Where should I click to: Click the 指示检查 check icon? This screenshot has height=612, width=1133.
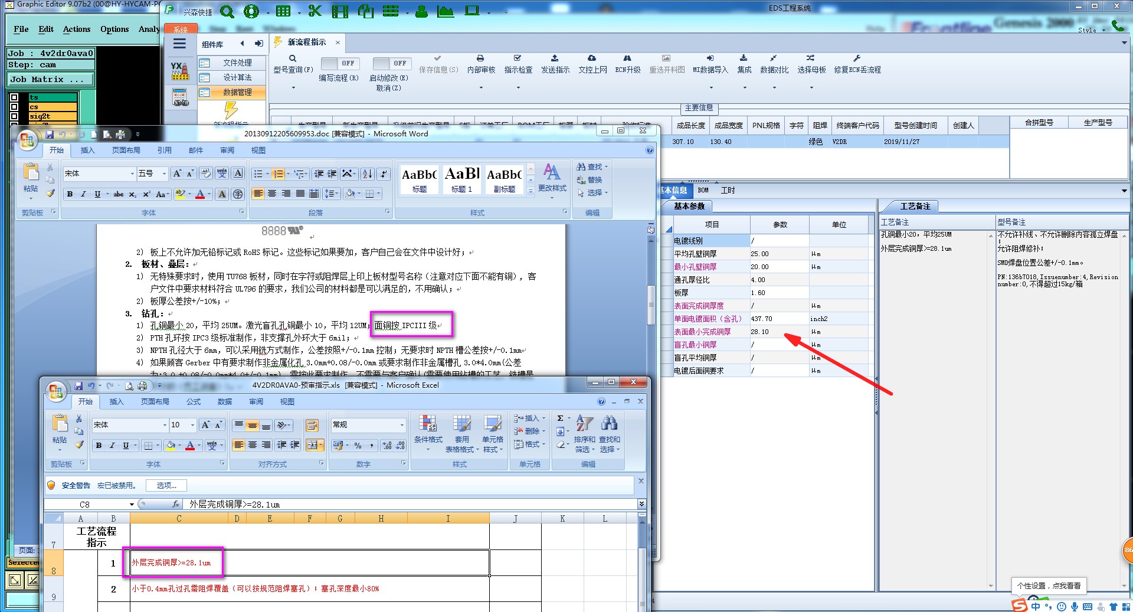point(518,58)
